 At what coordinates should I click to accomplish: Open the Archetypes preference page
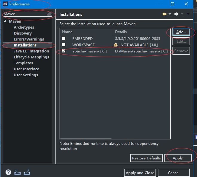[24, 27]
